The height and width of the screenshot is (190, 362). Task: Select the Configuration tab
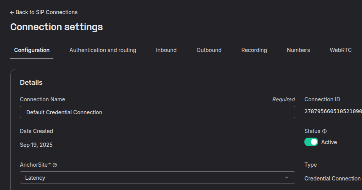click(32, 50)
